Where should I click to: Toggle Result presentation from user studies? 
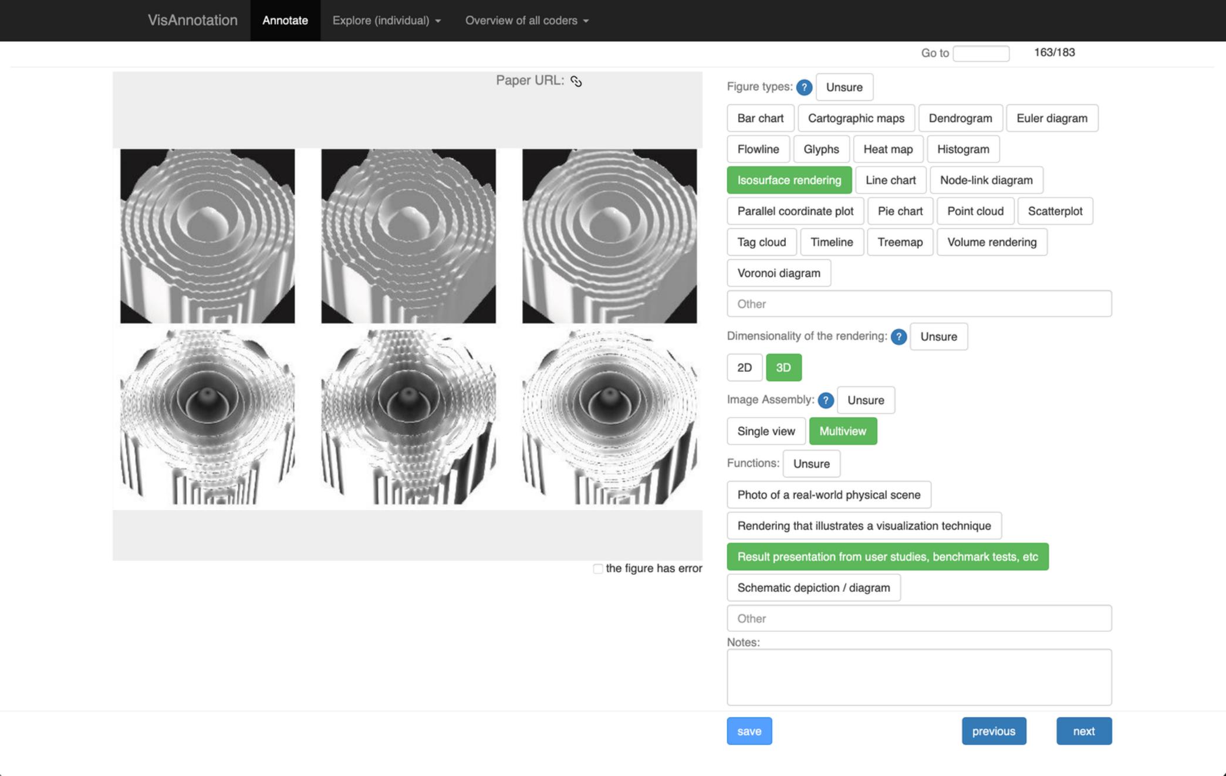pyautogui.click(x=887, y=557)
